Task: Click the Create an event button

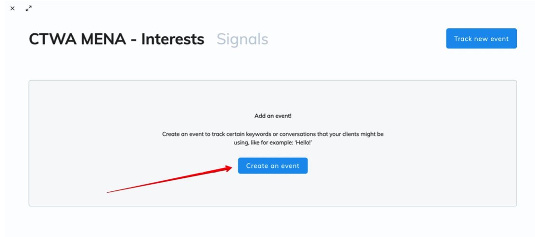Action: pos(273,166)
